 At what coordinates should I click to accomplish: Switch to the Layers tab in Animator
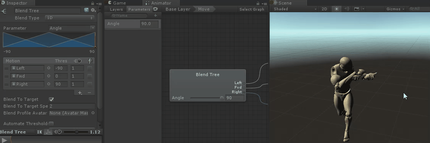point(116,9)
